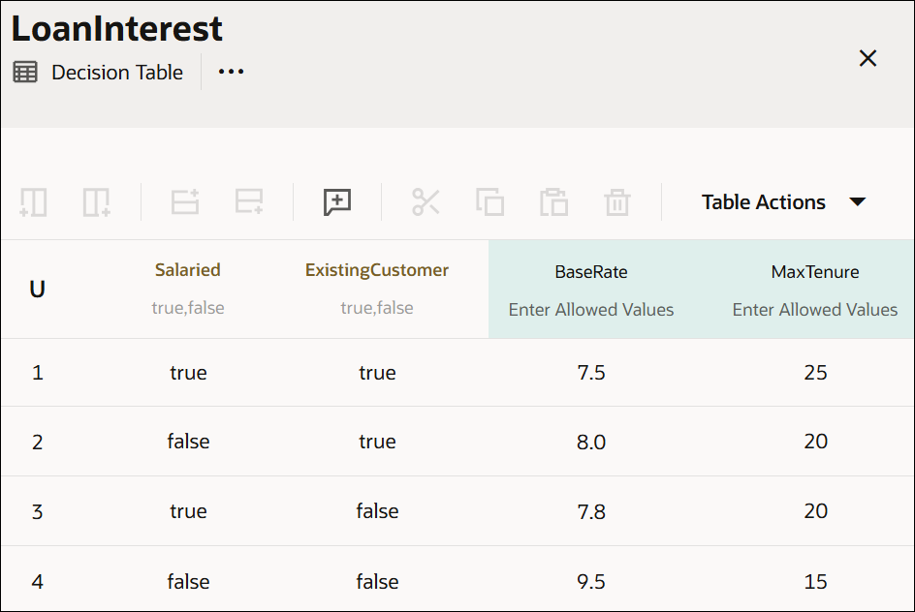Click the scissors cut icon
Image resolution: width=915 pixels, height=612 pixels.
(426, 202)
